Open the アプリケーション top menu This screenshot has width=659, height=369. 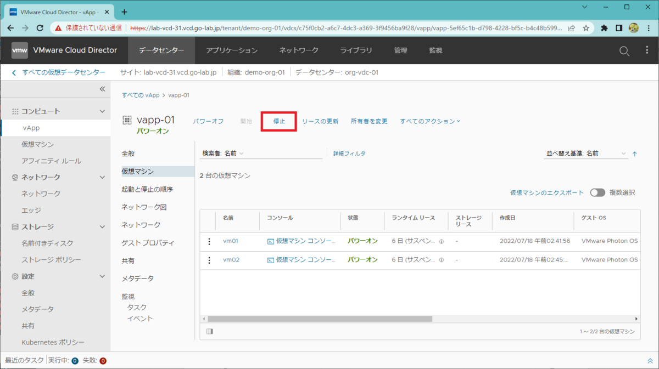(x=232, y=50)
